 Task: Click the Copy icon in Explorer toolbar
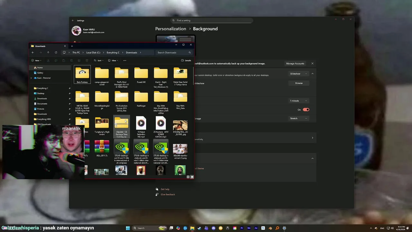56,60
